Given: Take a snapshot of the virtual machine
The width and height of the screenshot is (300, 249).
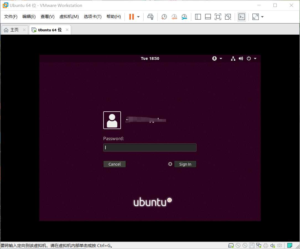Looking at the screenshot, I should [x=164, y=17].
